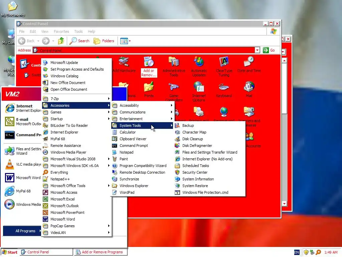This screenshot has height=257, width=342.
Task: Start Disk Defragmenter
Action: point(209,146)
